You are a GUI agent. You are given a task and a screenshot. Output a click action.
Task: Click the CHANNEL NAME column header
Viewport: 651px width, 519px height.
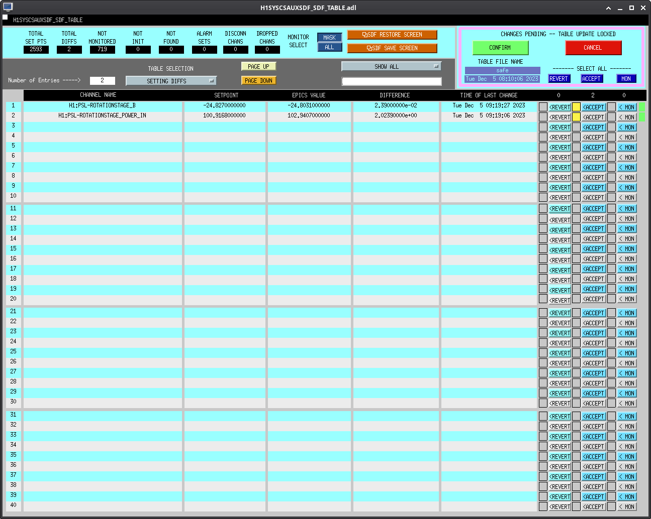pyautogui.click(x=98, y=95)
